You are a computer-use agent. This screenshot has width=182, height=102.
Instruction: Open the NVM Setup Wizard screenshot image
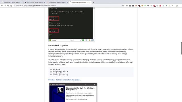click(73, 93)
